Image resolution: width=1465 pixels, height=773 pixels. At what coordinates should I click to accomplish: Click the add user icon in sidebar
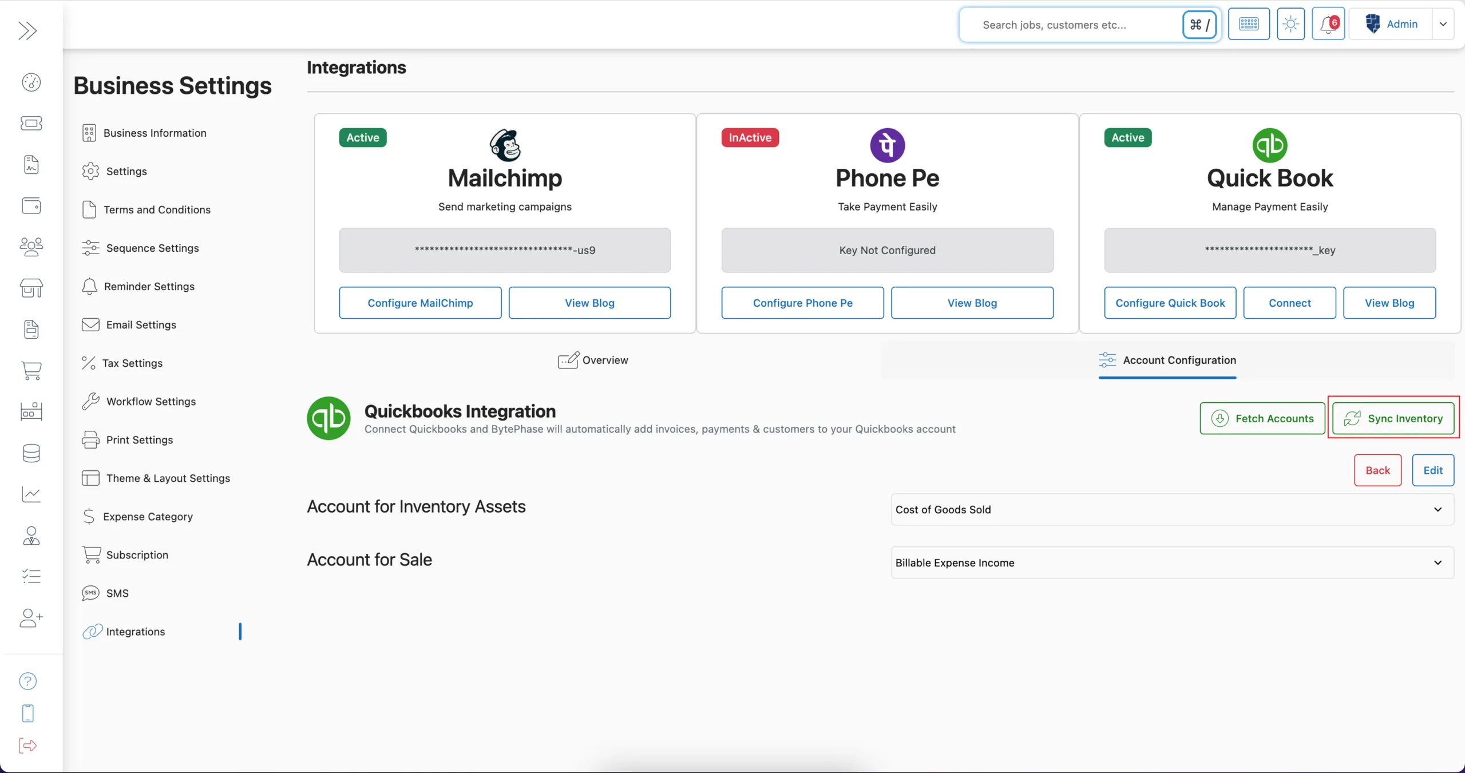(31, 617)
